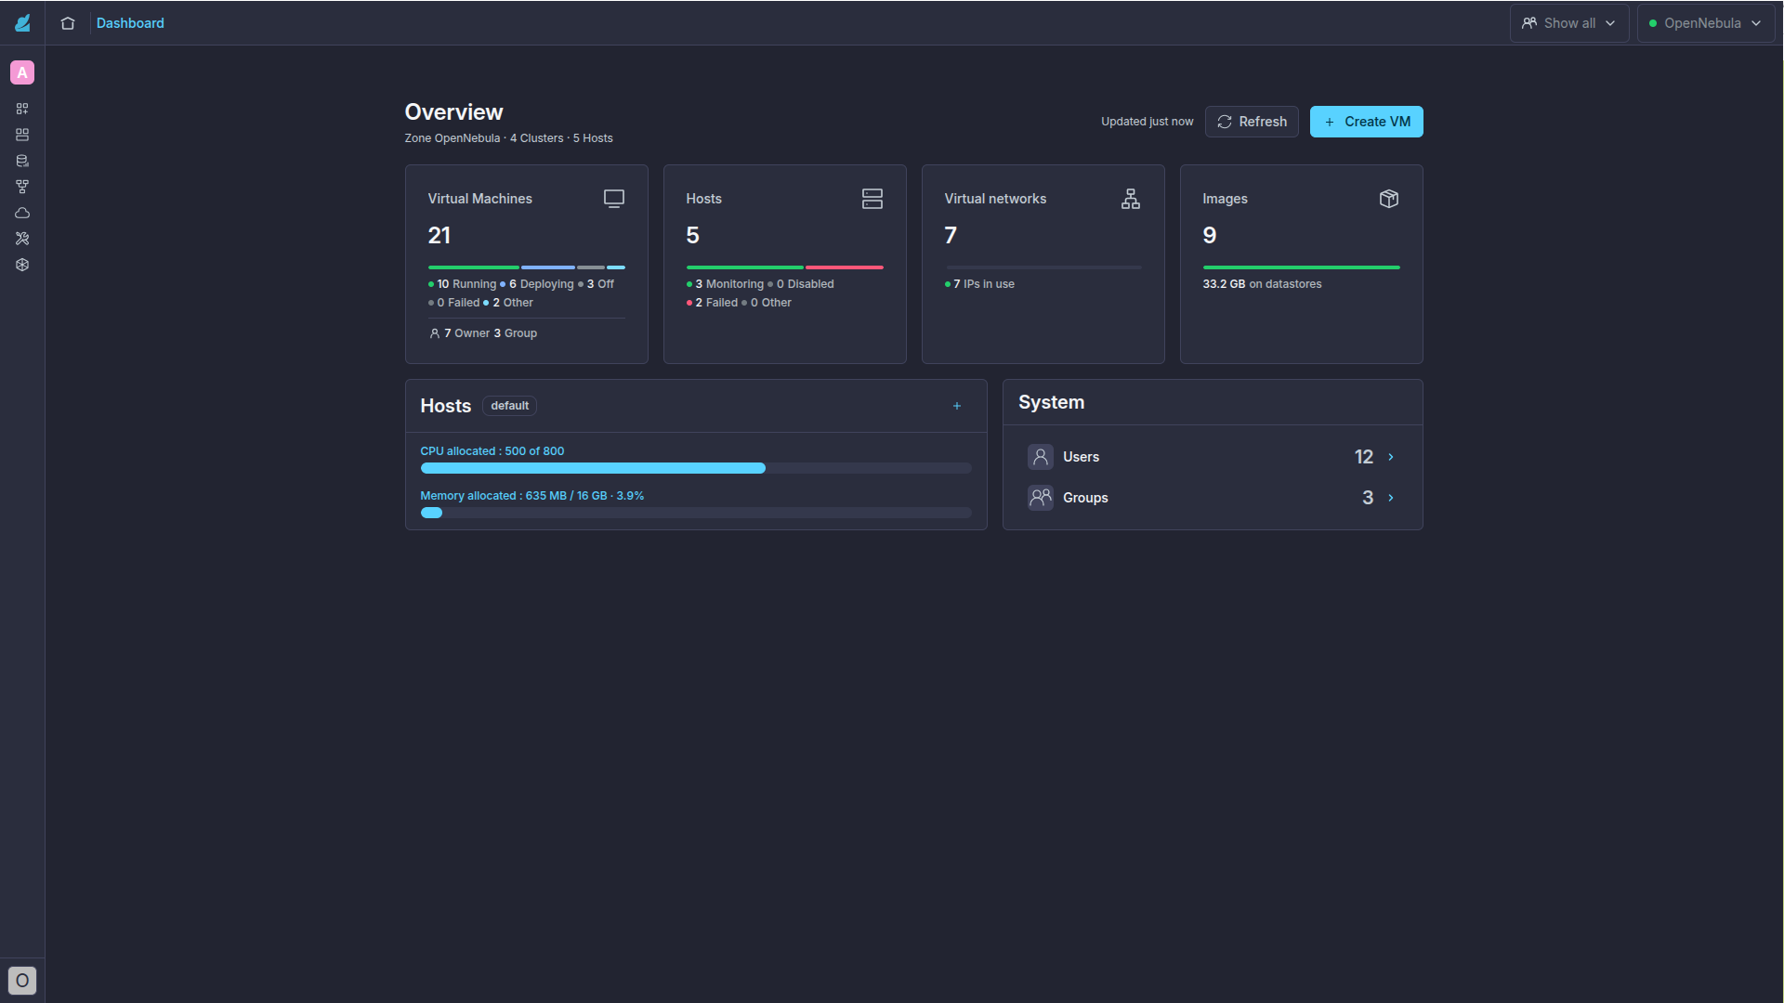Click the server icon on Hosts card
This screenshot has height=1003, width=1784.
click(x=872, y=199)
